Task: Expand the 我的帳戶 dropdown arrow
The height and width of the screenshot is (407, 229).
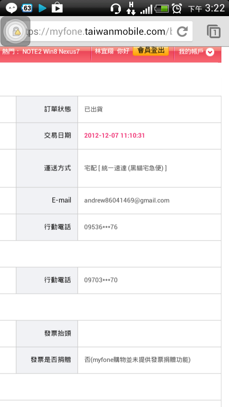Action: tap(210, 52)
